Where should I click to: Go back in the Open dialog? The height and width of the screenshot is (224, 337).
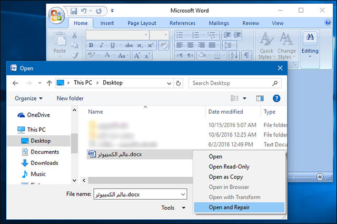click(x=15, y=83)
